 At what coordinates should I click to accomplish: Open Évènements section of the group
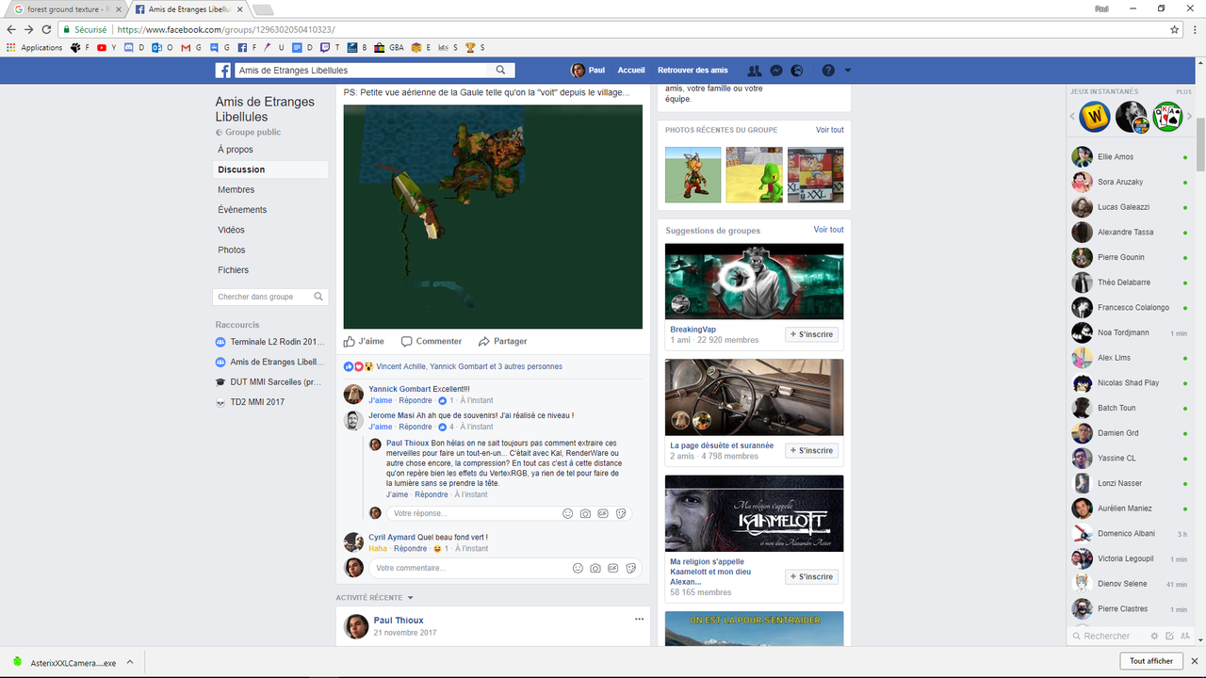(242, 210)
